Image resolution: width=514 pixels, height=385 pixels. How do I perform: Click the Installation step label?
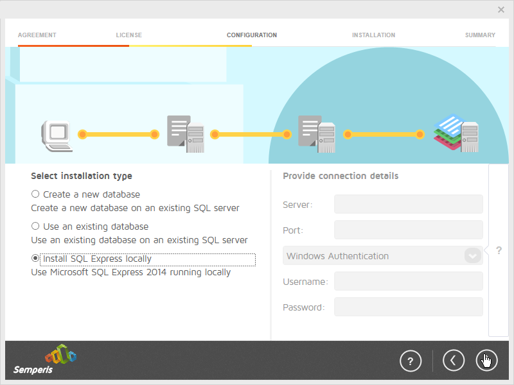373,35
